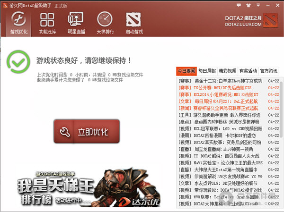Switch to the 每日屌报 tab
Image resolution: width=284 pixels, height=212 pixels.
[207, 71]
